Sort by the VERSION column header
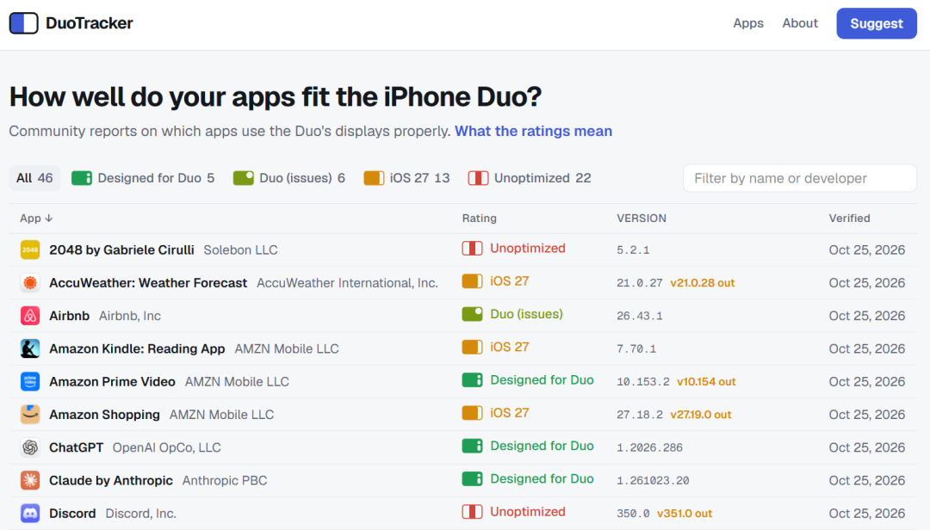This screenshot has height=530, width=930. pyautogui.click(x=642, y=219)
